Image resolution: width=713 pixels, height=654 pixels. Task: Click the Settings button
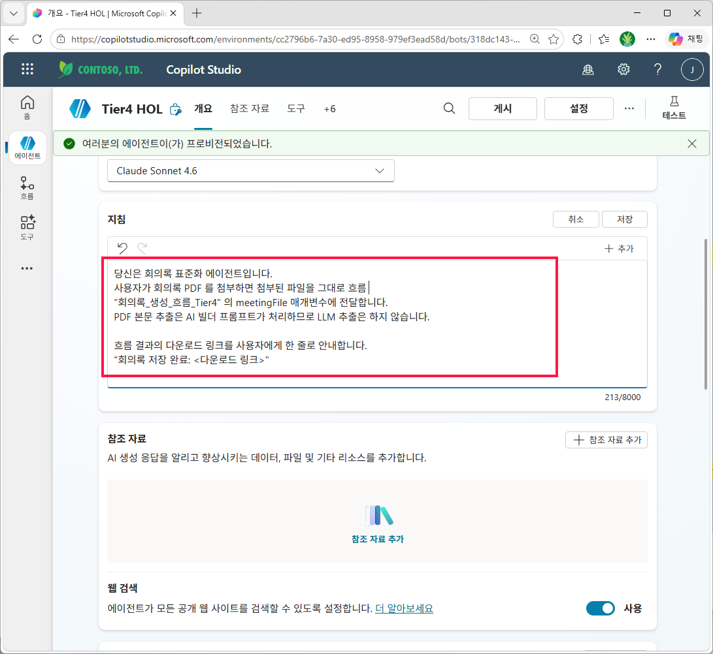coord(579,108)
